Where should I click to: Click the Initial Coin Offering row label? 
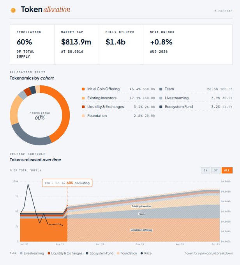[x=103, y=89]
